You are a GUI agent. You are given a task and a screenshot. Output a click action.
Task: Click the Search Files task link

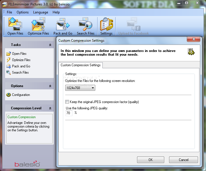(x=20, y=73)
